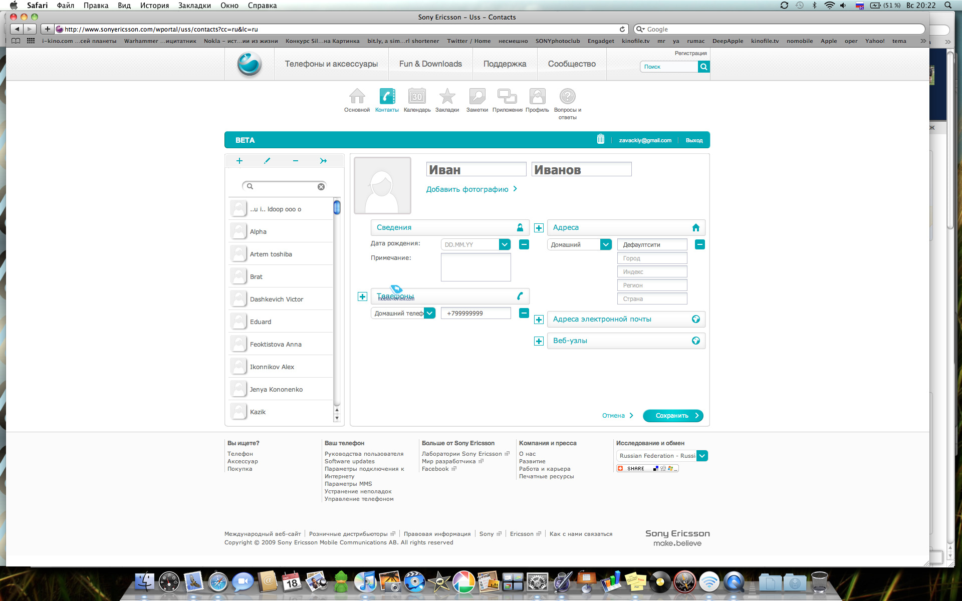Screen dimensions: 962x601
Task: Click the Примечание note text area
Action: [x=475, y=267]
